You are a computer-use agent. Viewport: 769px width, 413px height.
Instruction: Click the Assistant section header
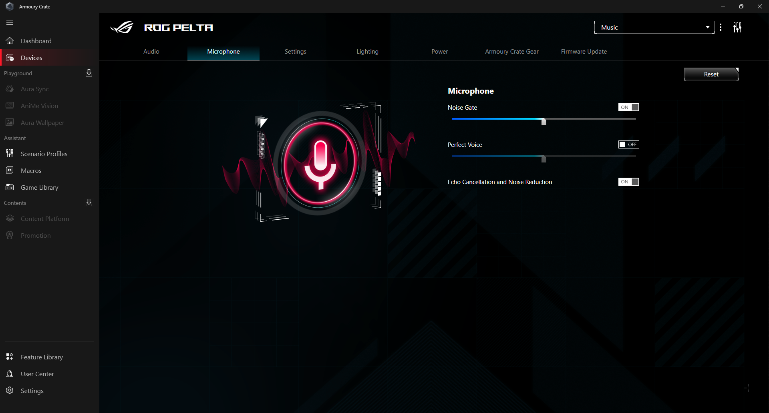click(x=15, y=138)
